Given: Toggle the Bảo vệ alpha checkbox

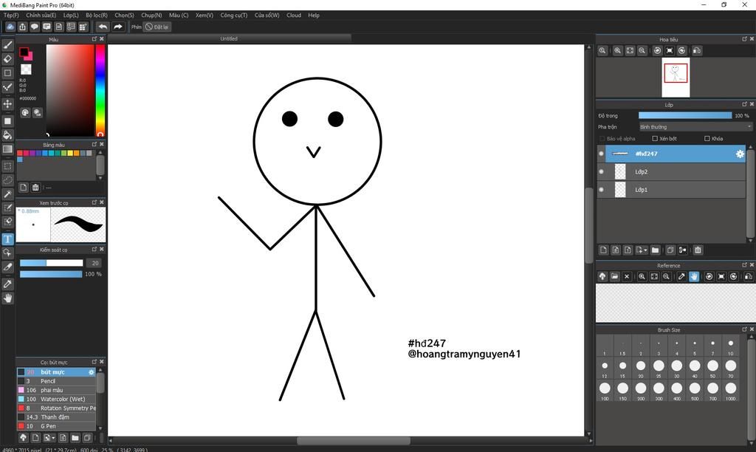Looking at the screenshot, I should tap(602, 138).
